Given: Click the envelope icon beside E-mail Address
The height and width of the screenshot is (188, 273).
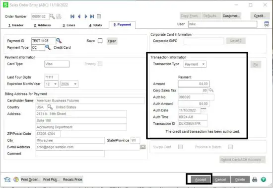Looking at the screenshot, I should [143, 147].
